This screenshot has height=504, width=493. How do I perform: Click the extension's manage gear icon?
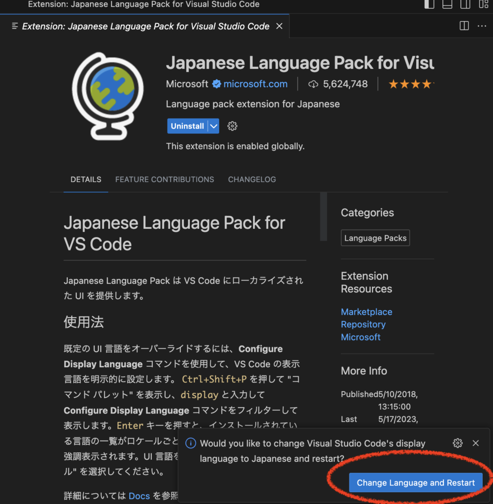(x=232, y=126)
